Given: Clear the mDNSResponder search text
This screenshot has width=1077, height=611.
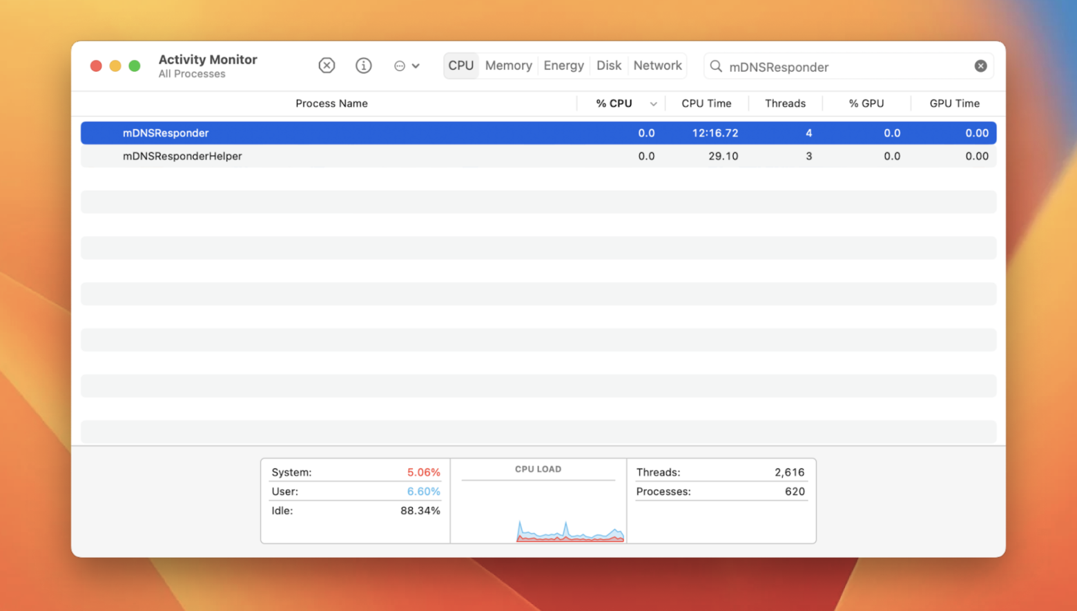Looking at the screenshot, I should (980, 66).
